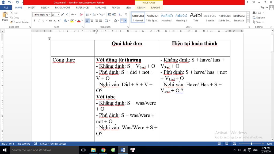Shrink font size with the smaller A icon
Viewport: 274px width, 154px height.
[x=67, y=14]
